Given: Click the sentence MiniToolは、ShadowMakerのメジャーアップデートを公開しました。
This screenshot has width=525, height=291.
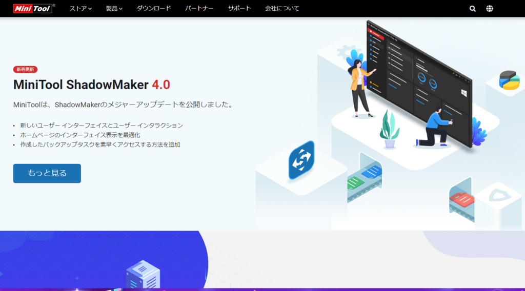Looking at the screenshot, I should coord(124,105).
